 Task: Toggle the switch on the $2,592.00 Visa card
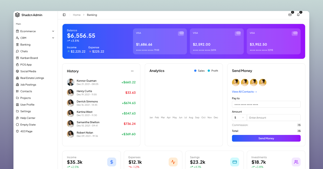[x=238, y=33]
